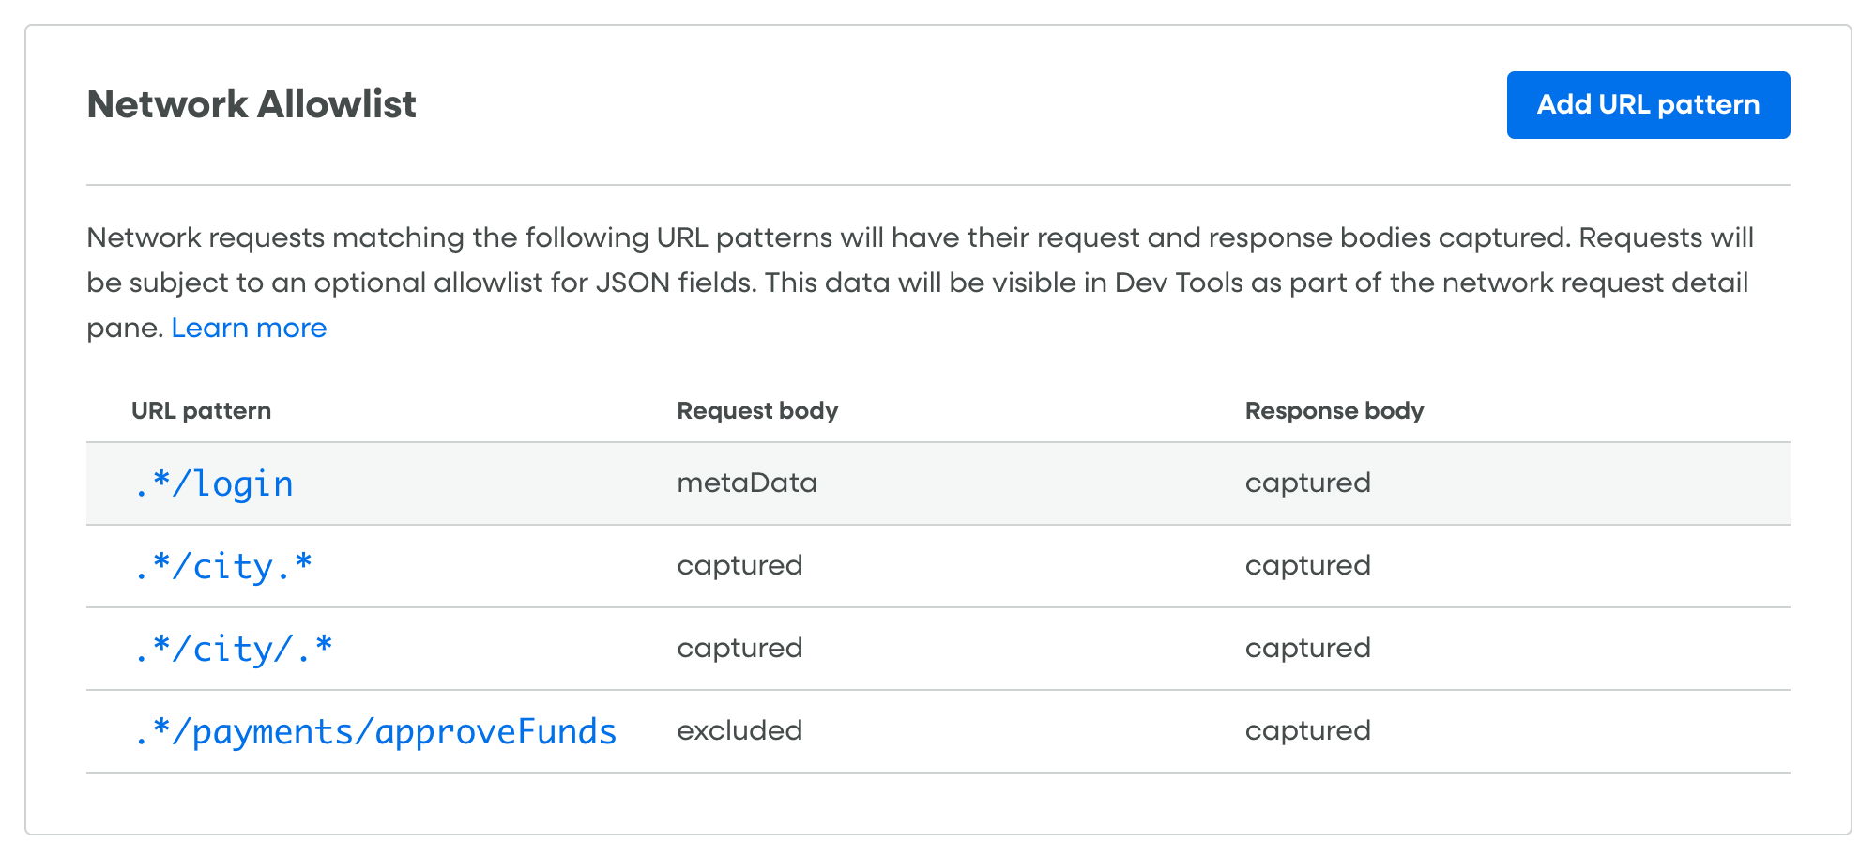Click Response body value for .*/city.* row
The width and height of the screenshot is (1875, 858).
point(1307,565)
